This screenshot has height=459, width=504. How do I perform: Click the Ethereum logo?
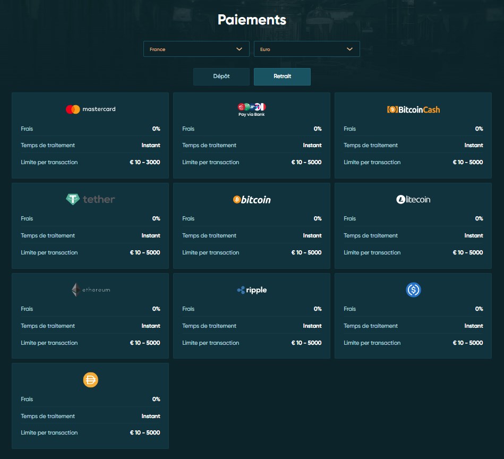point(90,290)
